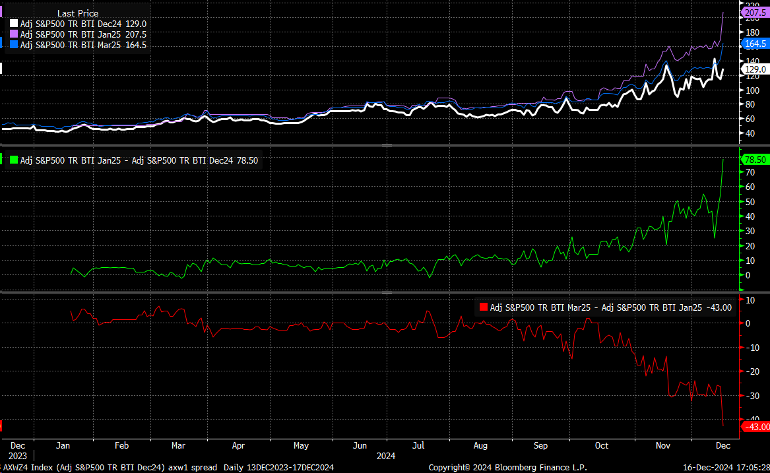Click the red -43.00 last-value tag
The width and height of the screenshot is (770, 473).
point(755,427)
